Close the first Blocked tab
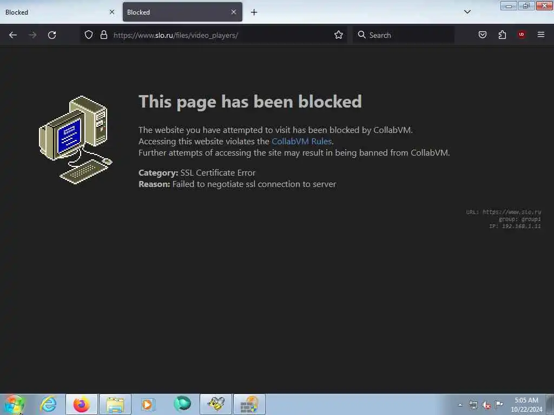The height and width of the screenshot is (415, 554). tap(112, 12)
